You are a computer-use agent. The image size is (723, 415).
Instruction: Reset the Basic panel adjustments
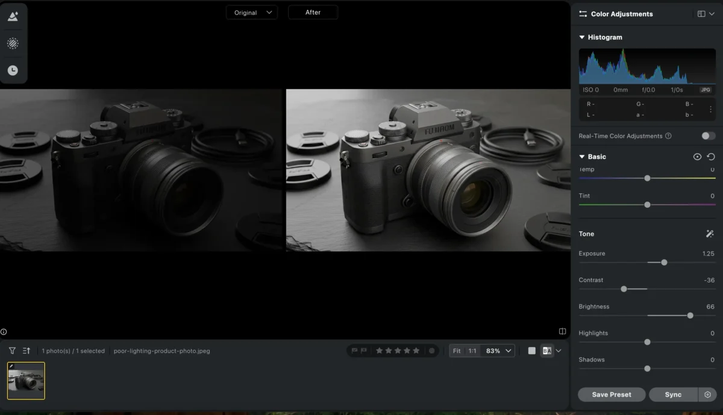coord(711,157)
